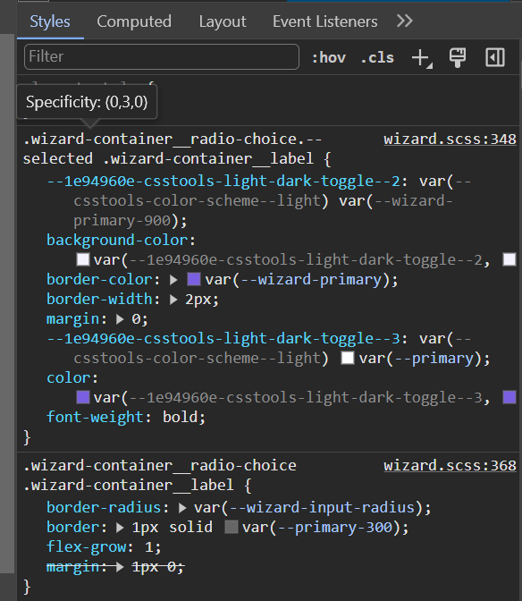
Task: Expand the border-color shorthand triangle
Action: (173, 280)
